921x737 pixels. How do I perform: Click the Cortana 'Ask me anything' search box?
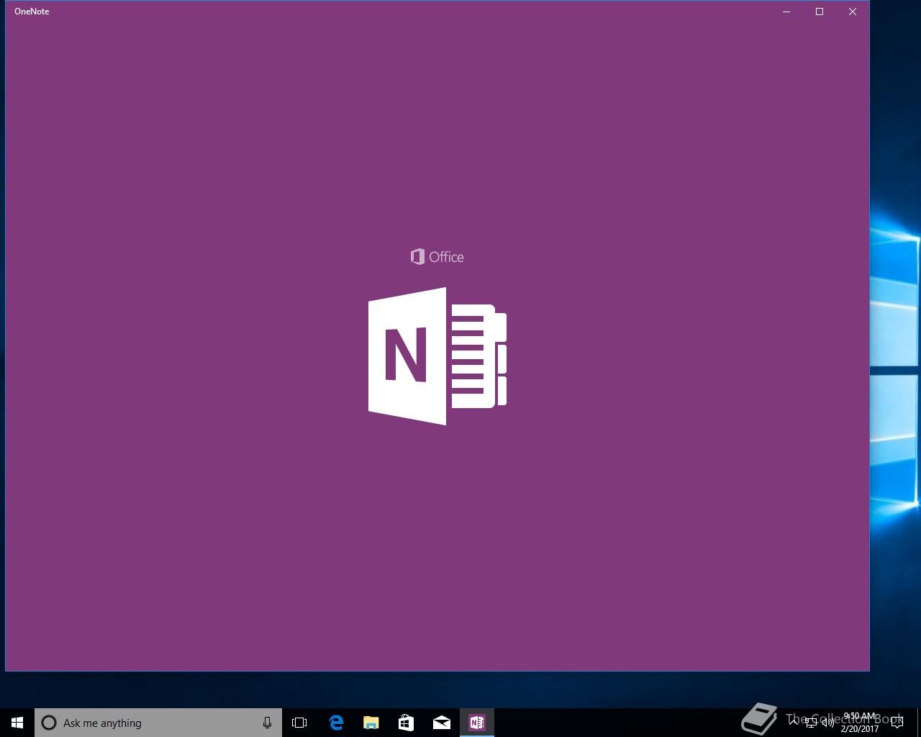pos(158,723)
